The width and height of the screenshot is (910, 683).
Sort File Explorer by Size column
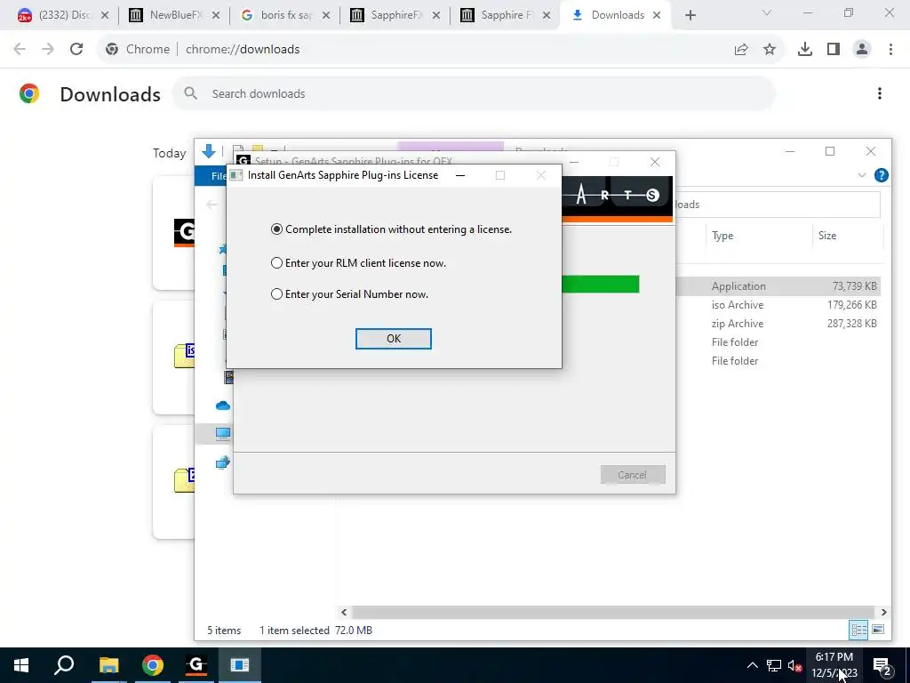(846, 236)
